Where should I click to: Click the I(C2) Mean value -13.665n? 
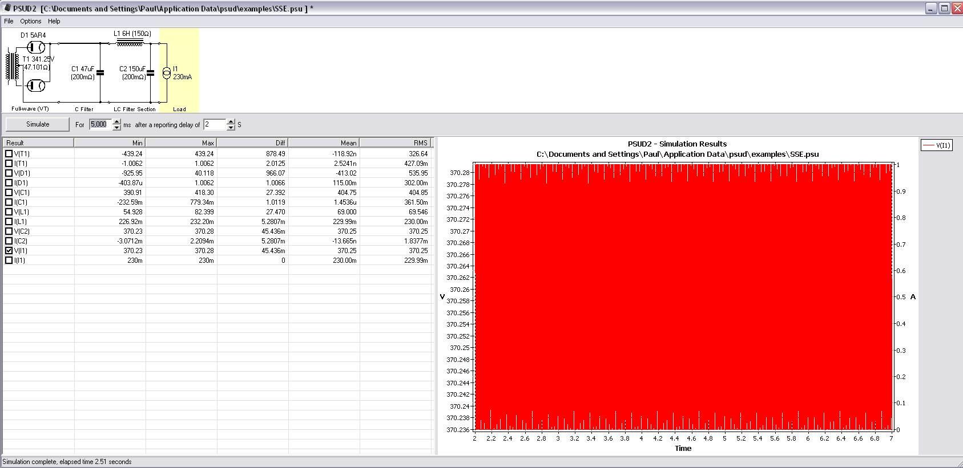tap(345, 241)
